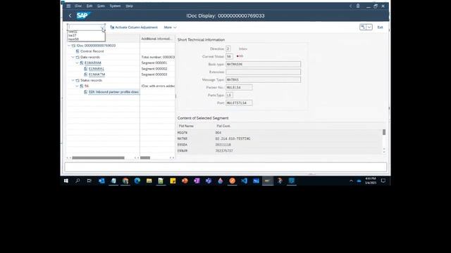Collapse the IDoc 0000000000769033 root node
The width and height of the screenshot is (451, 253).
(69, 45)
